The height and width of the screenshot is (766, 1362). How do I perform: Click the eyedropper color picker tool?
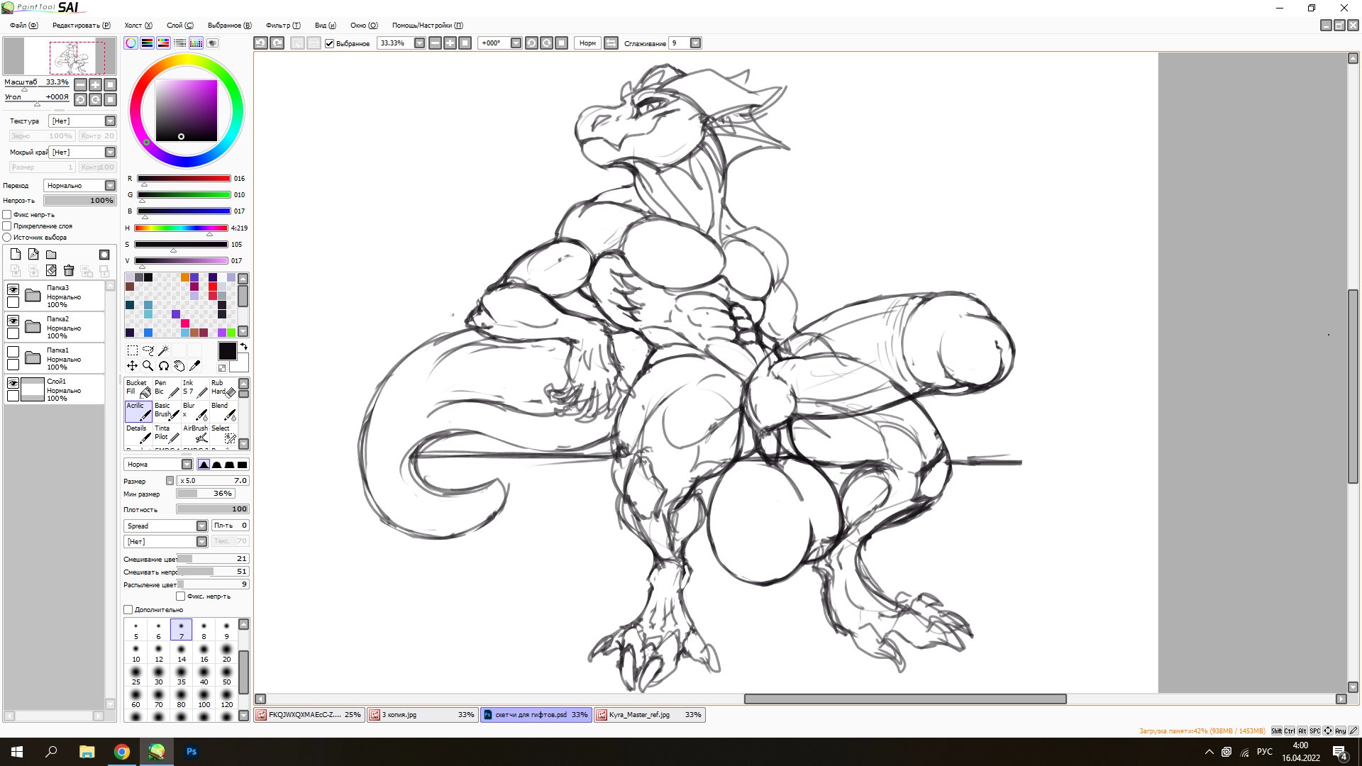point(195,366)
